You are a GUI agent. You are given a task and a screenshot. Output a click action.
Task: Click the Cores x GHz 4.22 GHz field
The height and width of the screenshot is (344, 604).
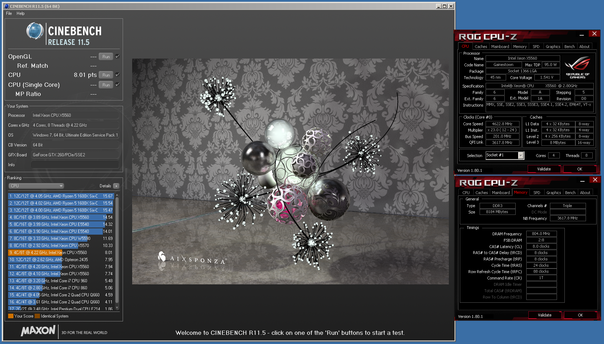pos(75,125)
